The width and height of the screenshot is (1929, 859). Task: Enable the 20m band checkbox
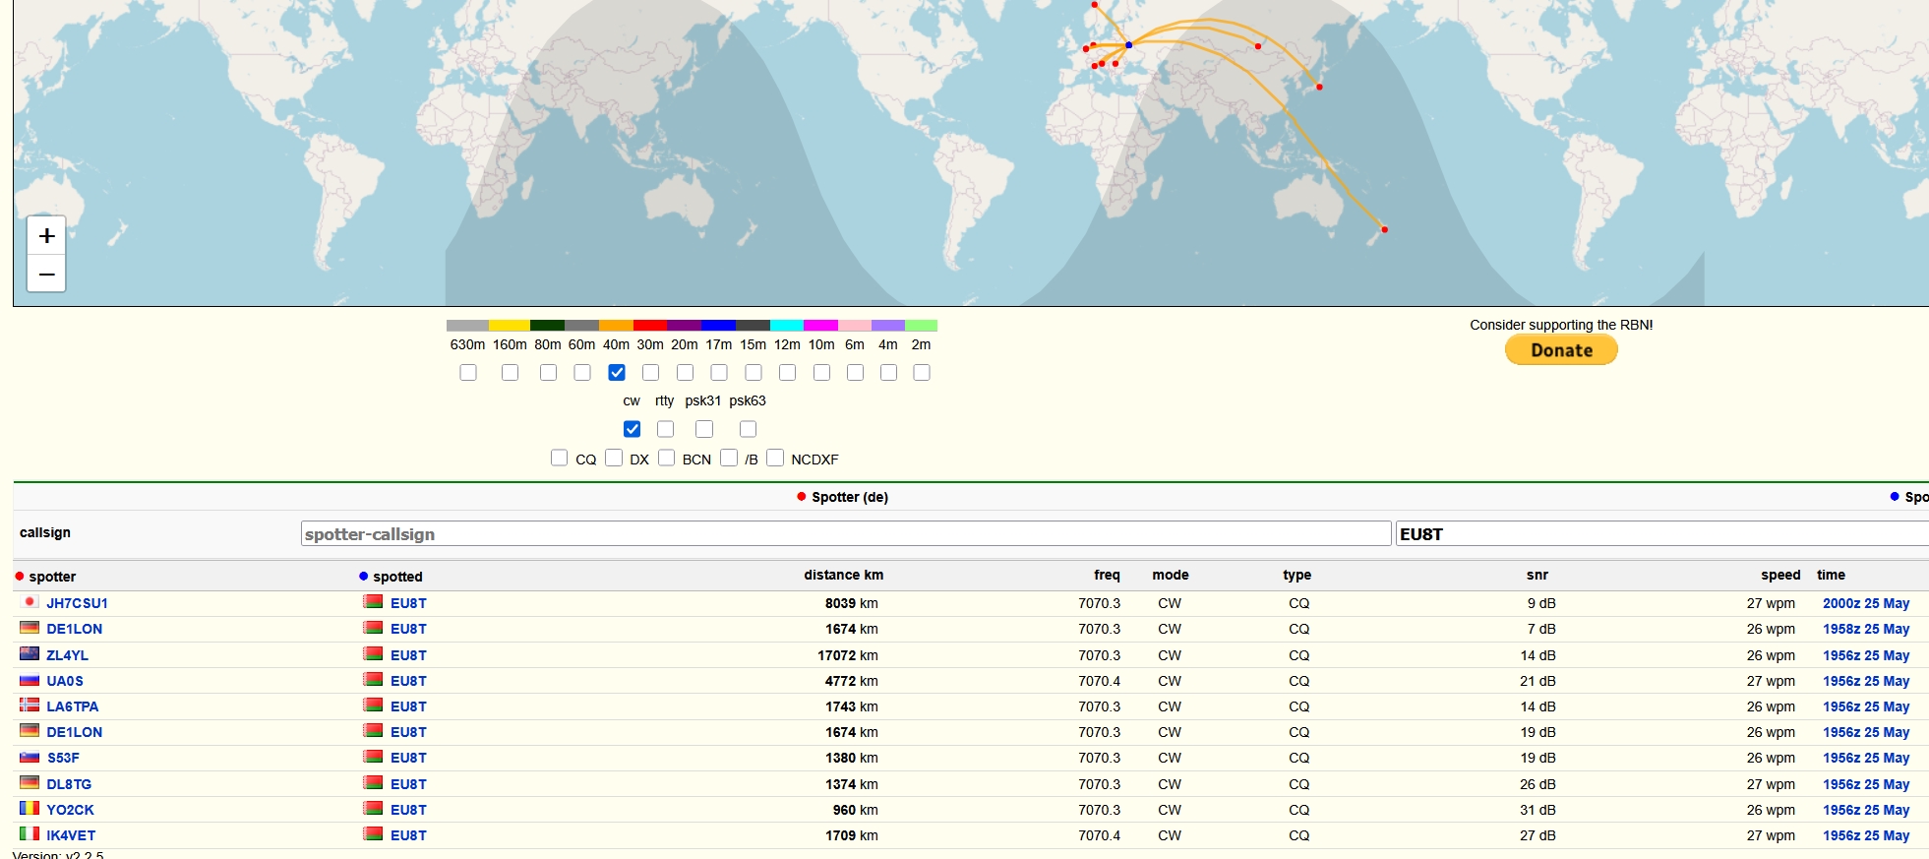click(x=685, y=373)
